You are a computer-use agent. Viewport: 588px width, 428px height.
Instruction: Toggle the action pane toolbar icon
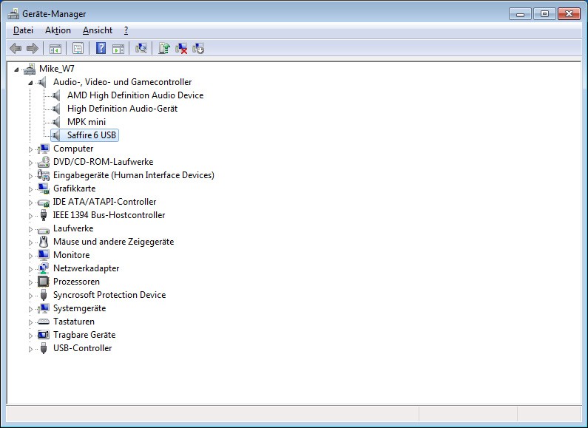(118, 48)
